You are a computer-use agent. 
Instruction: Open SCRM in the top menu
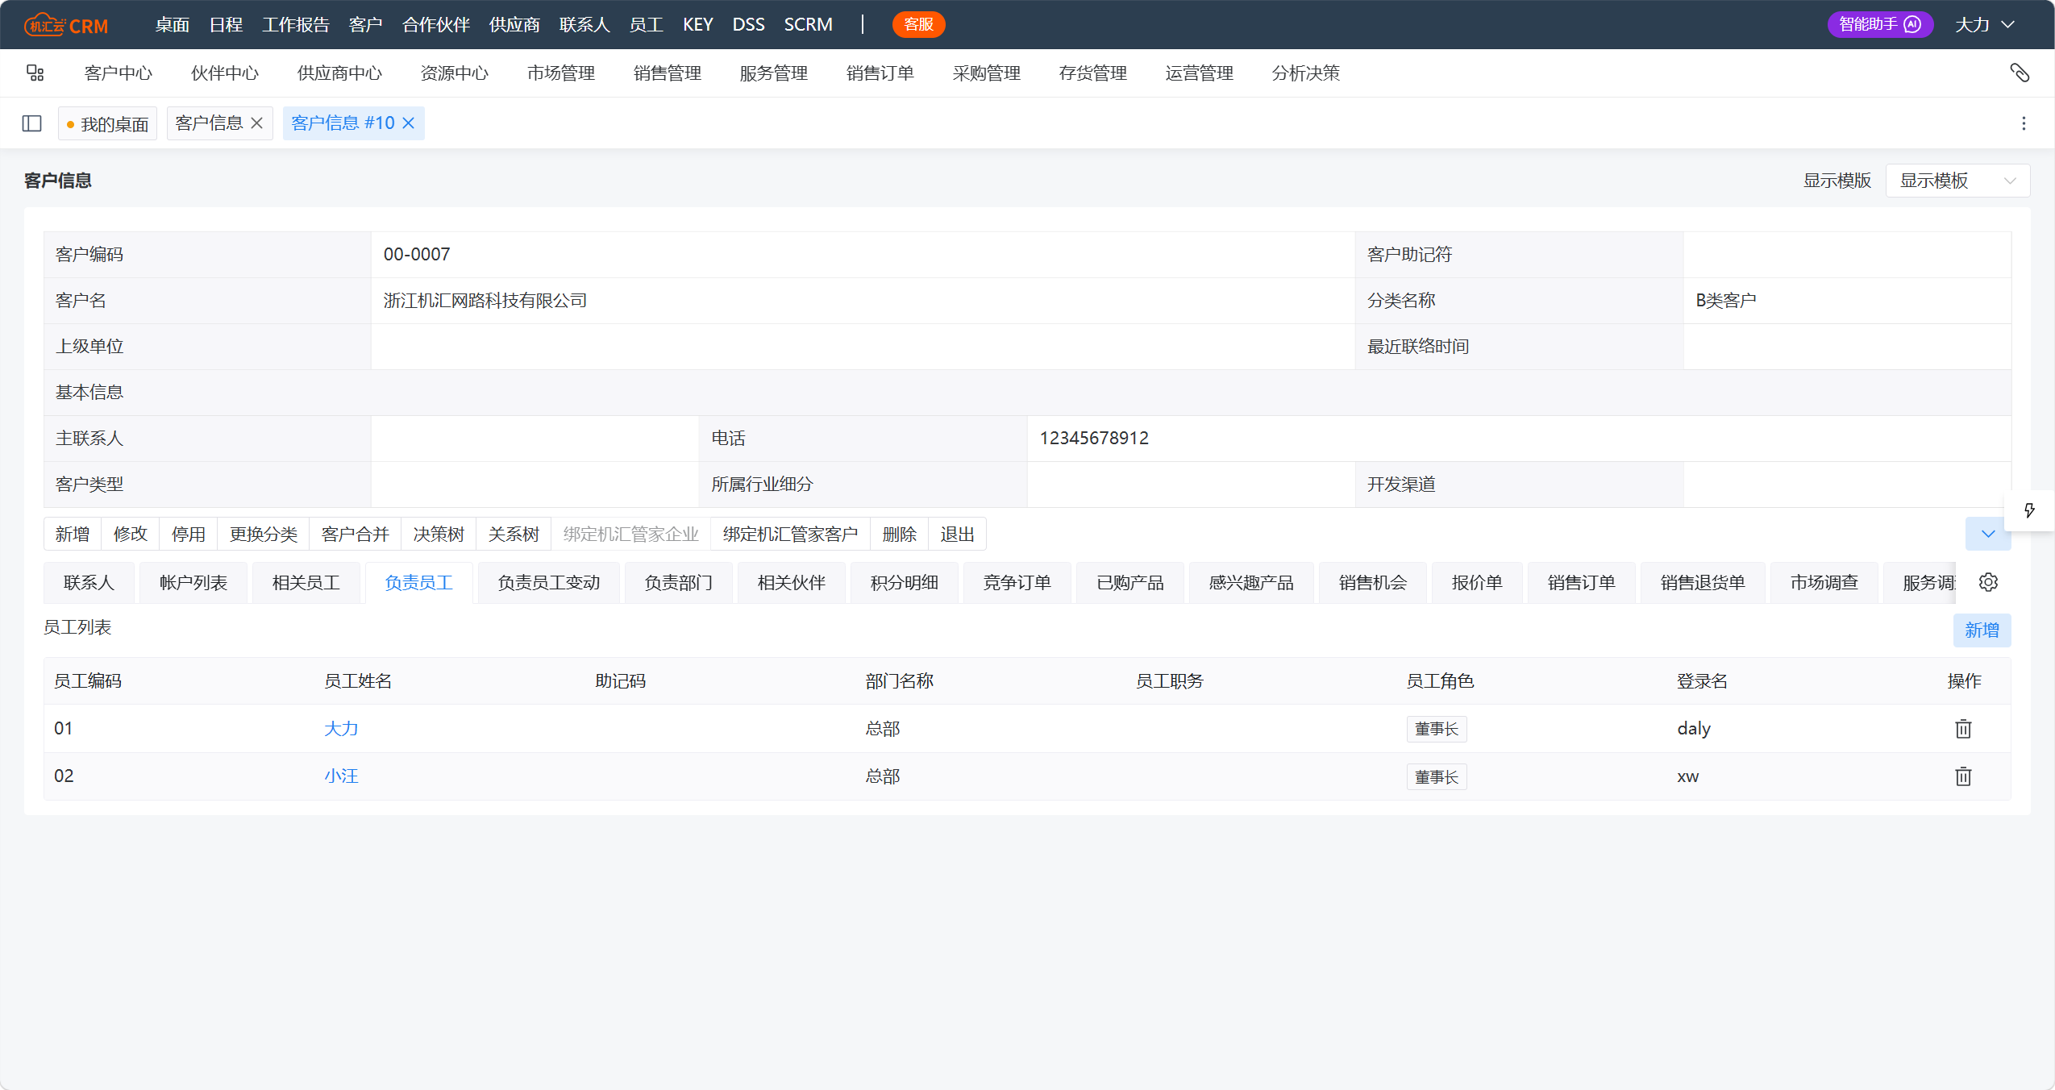[809, 25]
